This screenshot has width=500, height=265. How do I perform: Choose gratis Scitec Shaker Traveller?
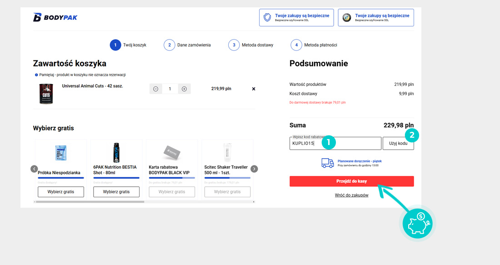pos(227,192)
